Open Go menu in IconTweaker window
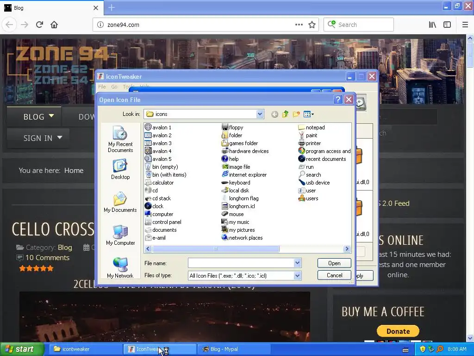 114,87
